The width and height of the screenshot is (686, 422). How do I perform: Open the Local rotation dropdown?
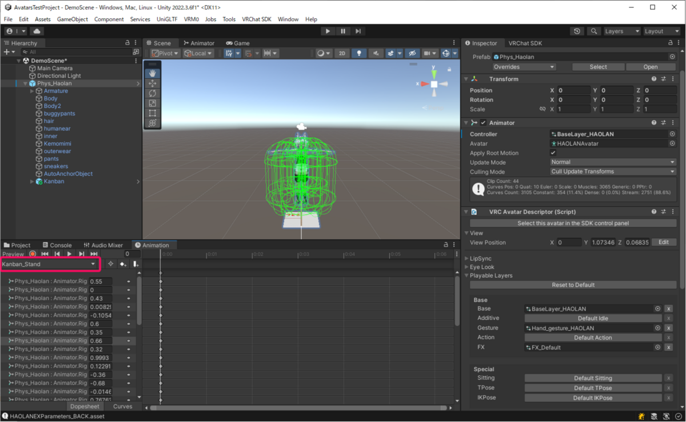click(x=198, y=53)
